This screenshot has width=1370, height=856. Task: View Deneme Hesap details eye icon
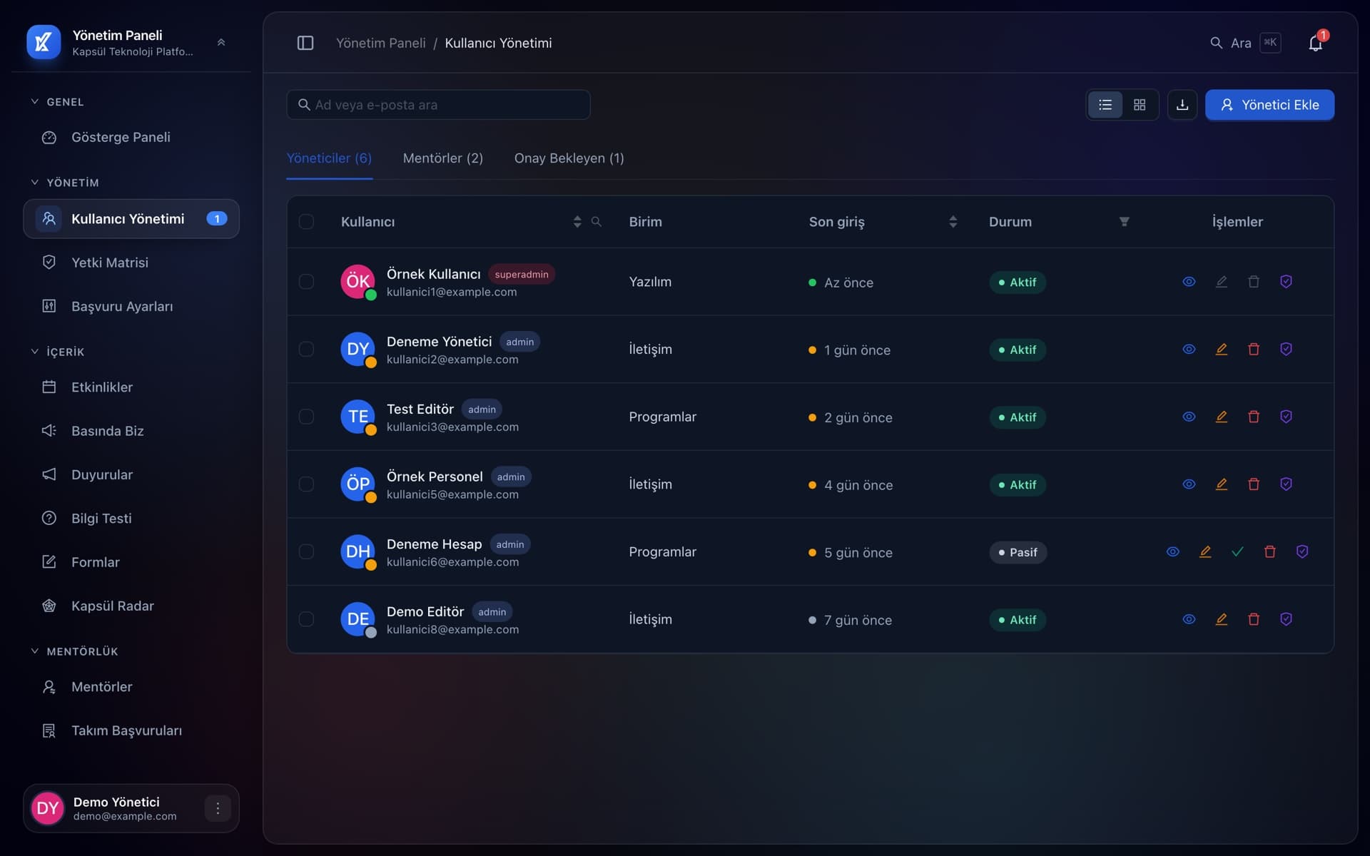click(x=1172, y=551)
